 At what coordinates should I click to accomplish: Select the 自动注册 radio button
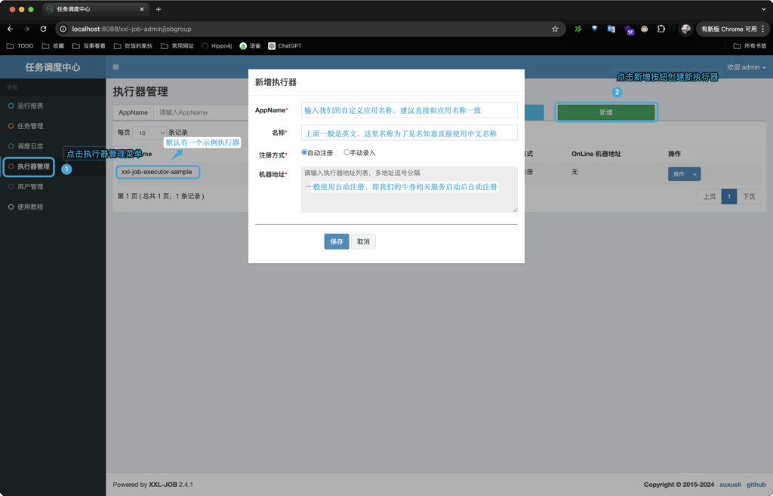pos(304,152)
